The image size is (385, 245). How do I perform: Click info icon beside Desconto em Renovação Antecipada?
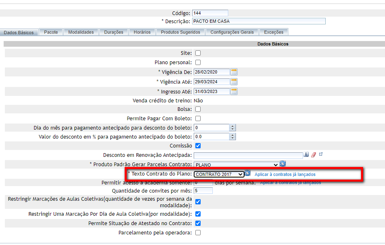point(306,155)
